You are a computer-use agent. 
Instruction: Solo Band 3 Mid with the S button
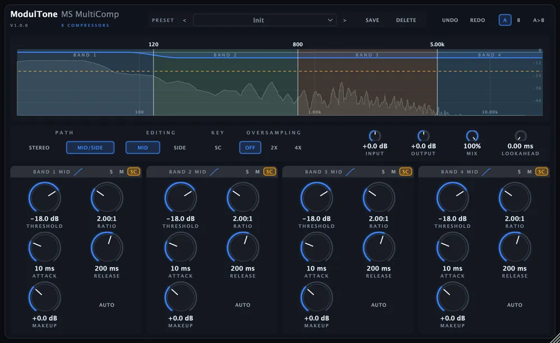click(x=383, y=172)
